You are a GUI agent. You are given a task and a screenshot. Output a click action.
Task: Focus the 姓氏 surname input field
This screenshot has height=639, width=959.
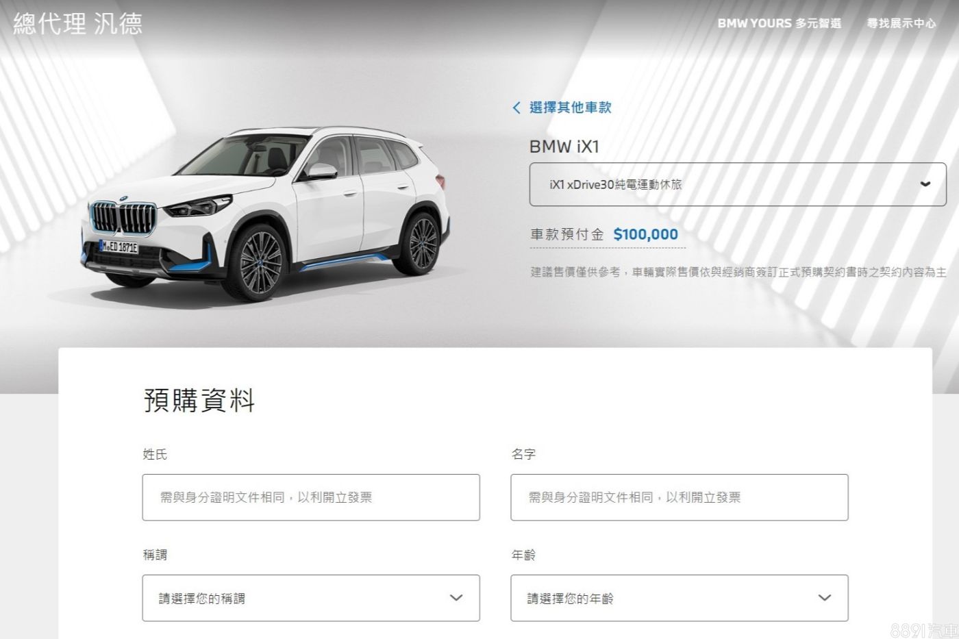(x=311, y=497)
